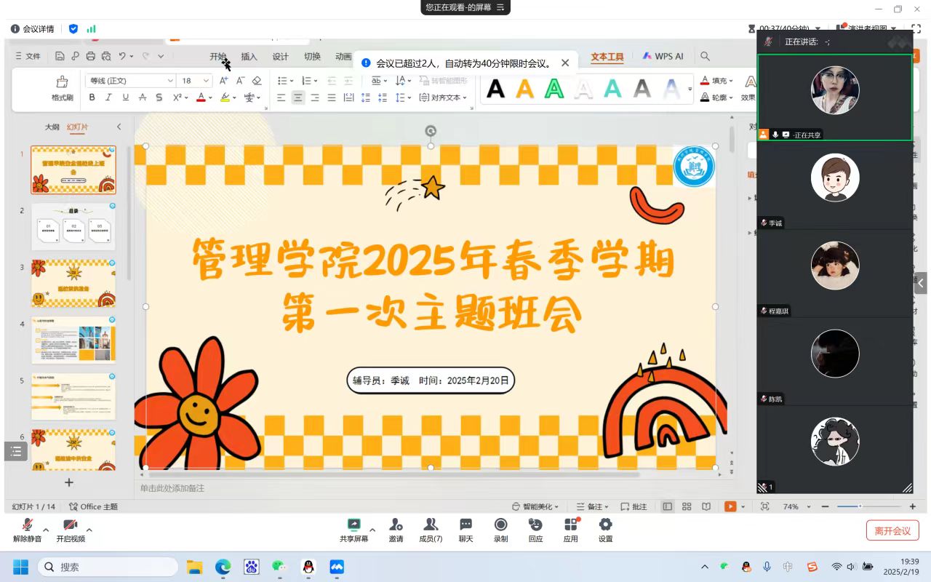Open the 等线 (正文) font name dropdown
The height and width of the screenshot is (582, 931).
tap(170, 81)
